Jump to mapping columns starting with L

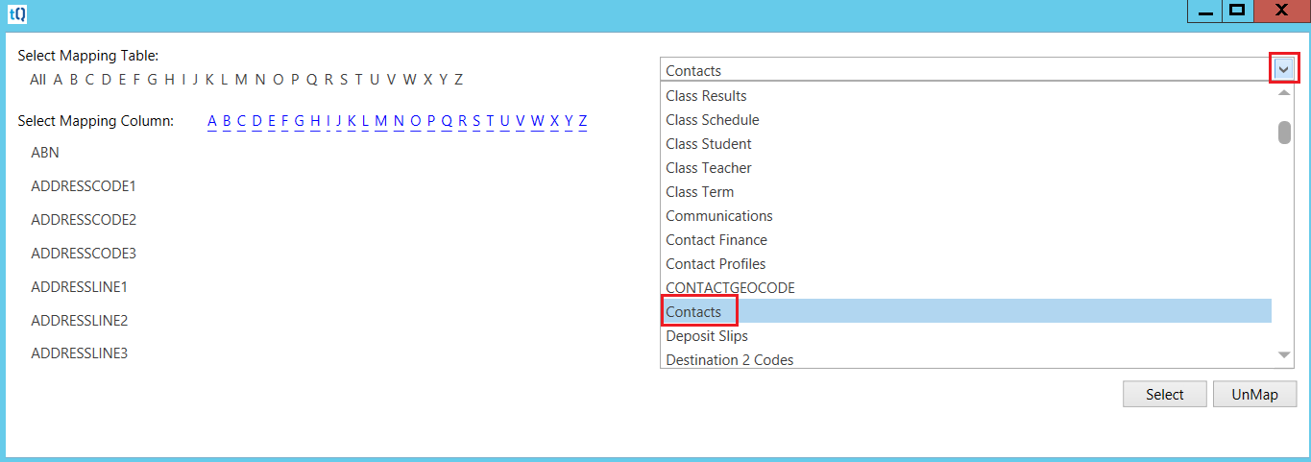pos(366,121)
